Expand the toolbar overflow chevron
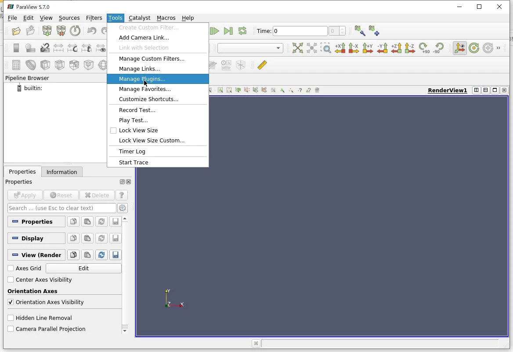 (498, 48)
